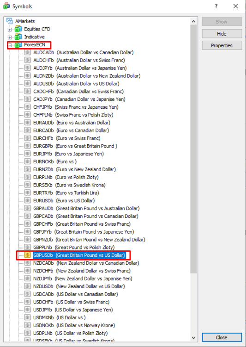Click the Hide button

[222, 34]
